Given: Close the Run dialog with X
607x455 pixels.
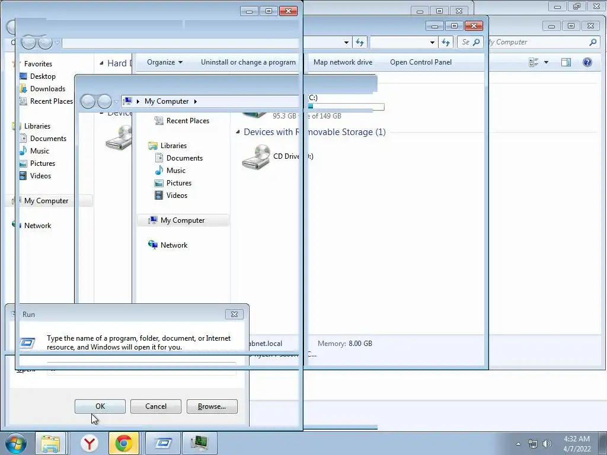Looking at the screenshot, I should click(x=234, y=314).
